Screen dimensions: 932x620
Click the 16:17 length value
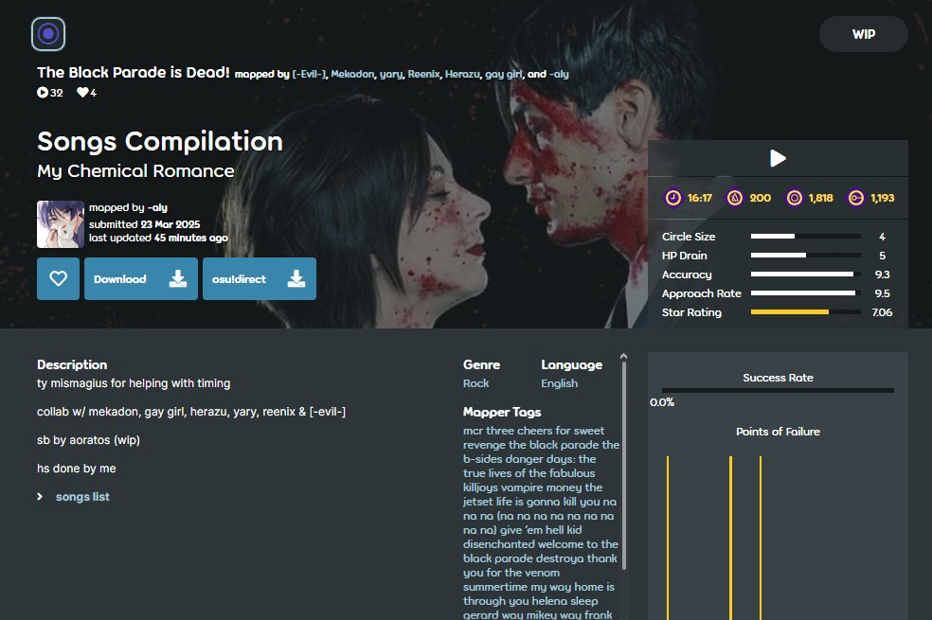tap(700, 198)
